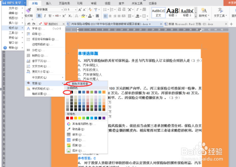Open the font size 13.5 dropdown
Image resolution: width=236 pixels, height=167 pixels.
click(76, 10)
